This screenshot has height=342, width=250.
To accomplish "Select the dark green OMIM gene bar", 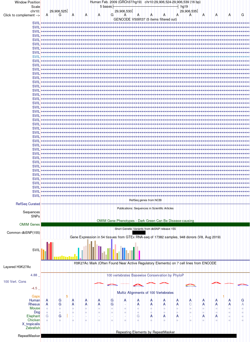I will (145, 224).
